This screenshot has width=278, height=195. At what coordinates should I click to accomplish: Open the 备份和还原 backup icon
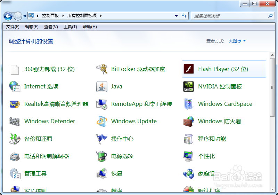pos(15,139)
